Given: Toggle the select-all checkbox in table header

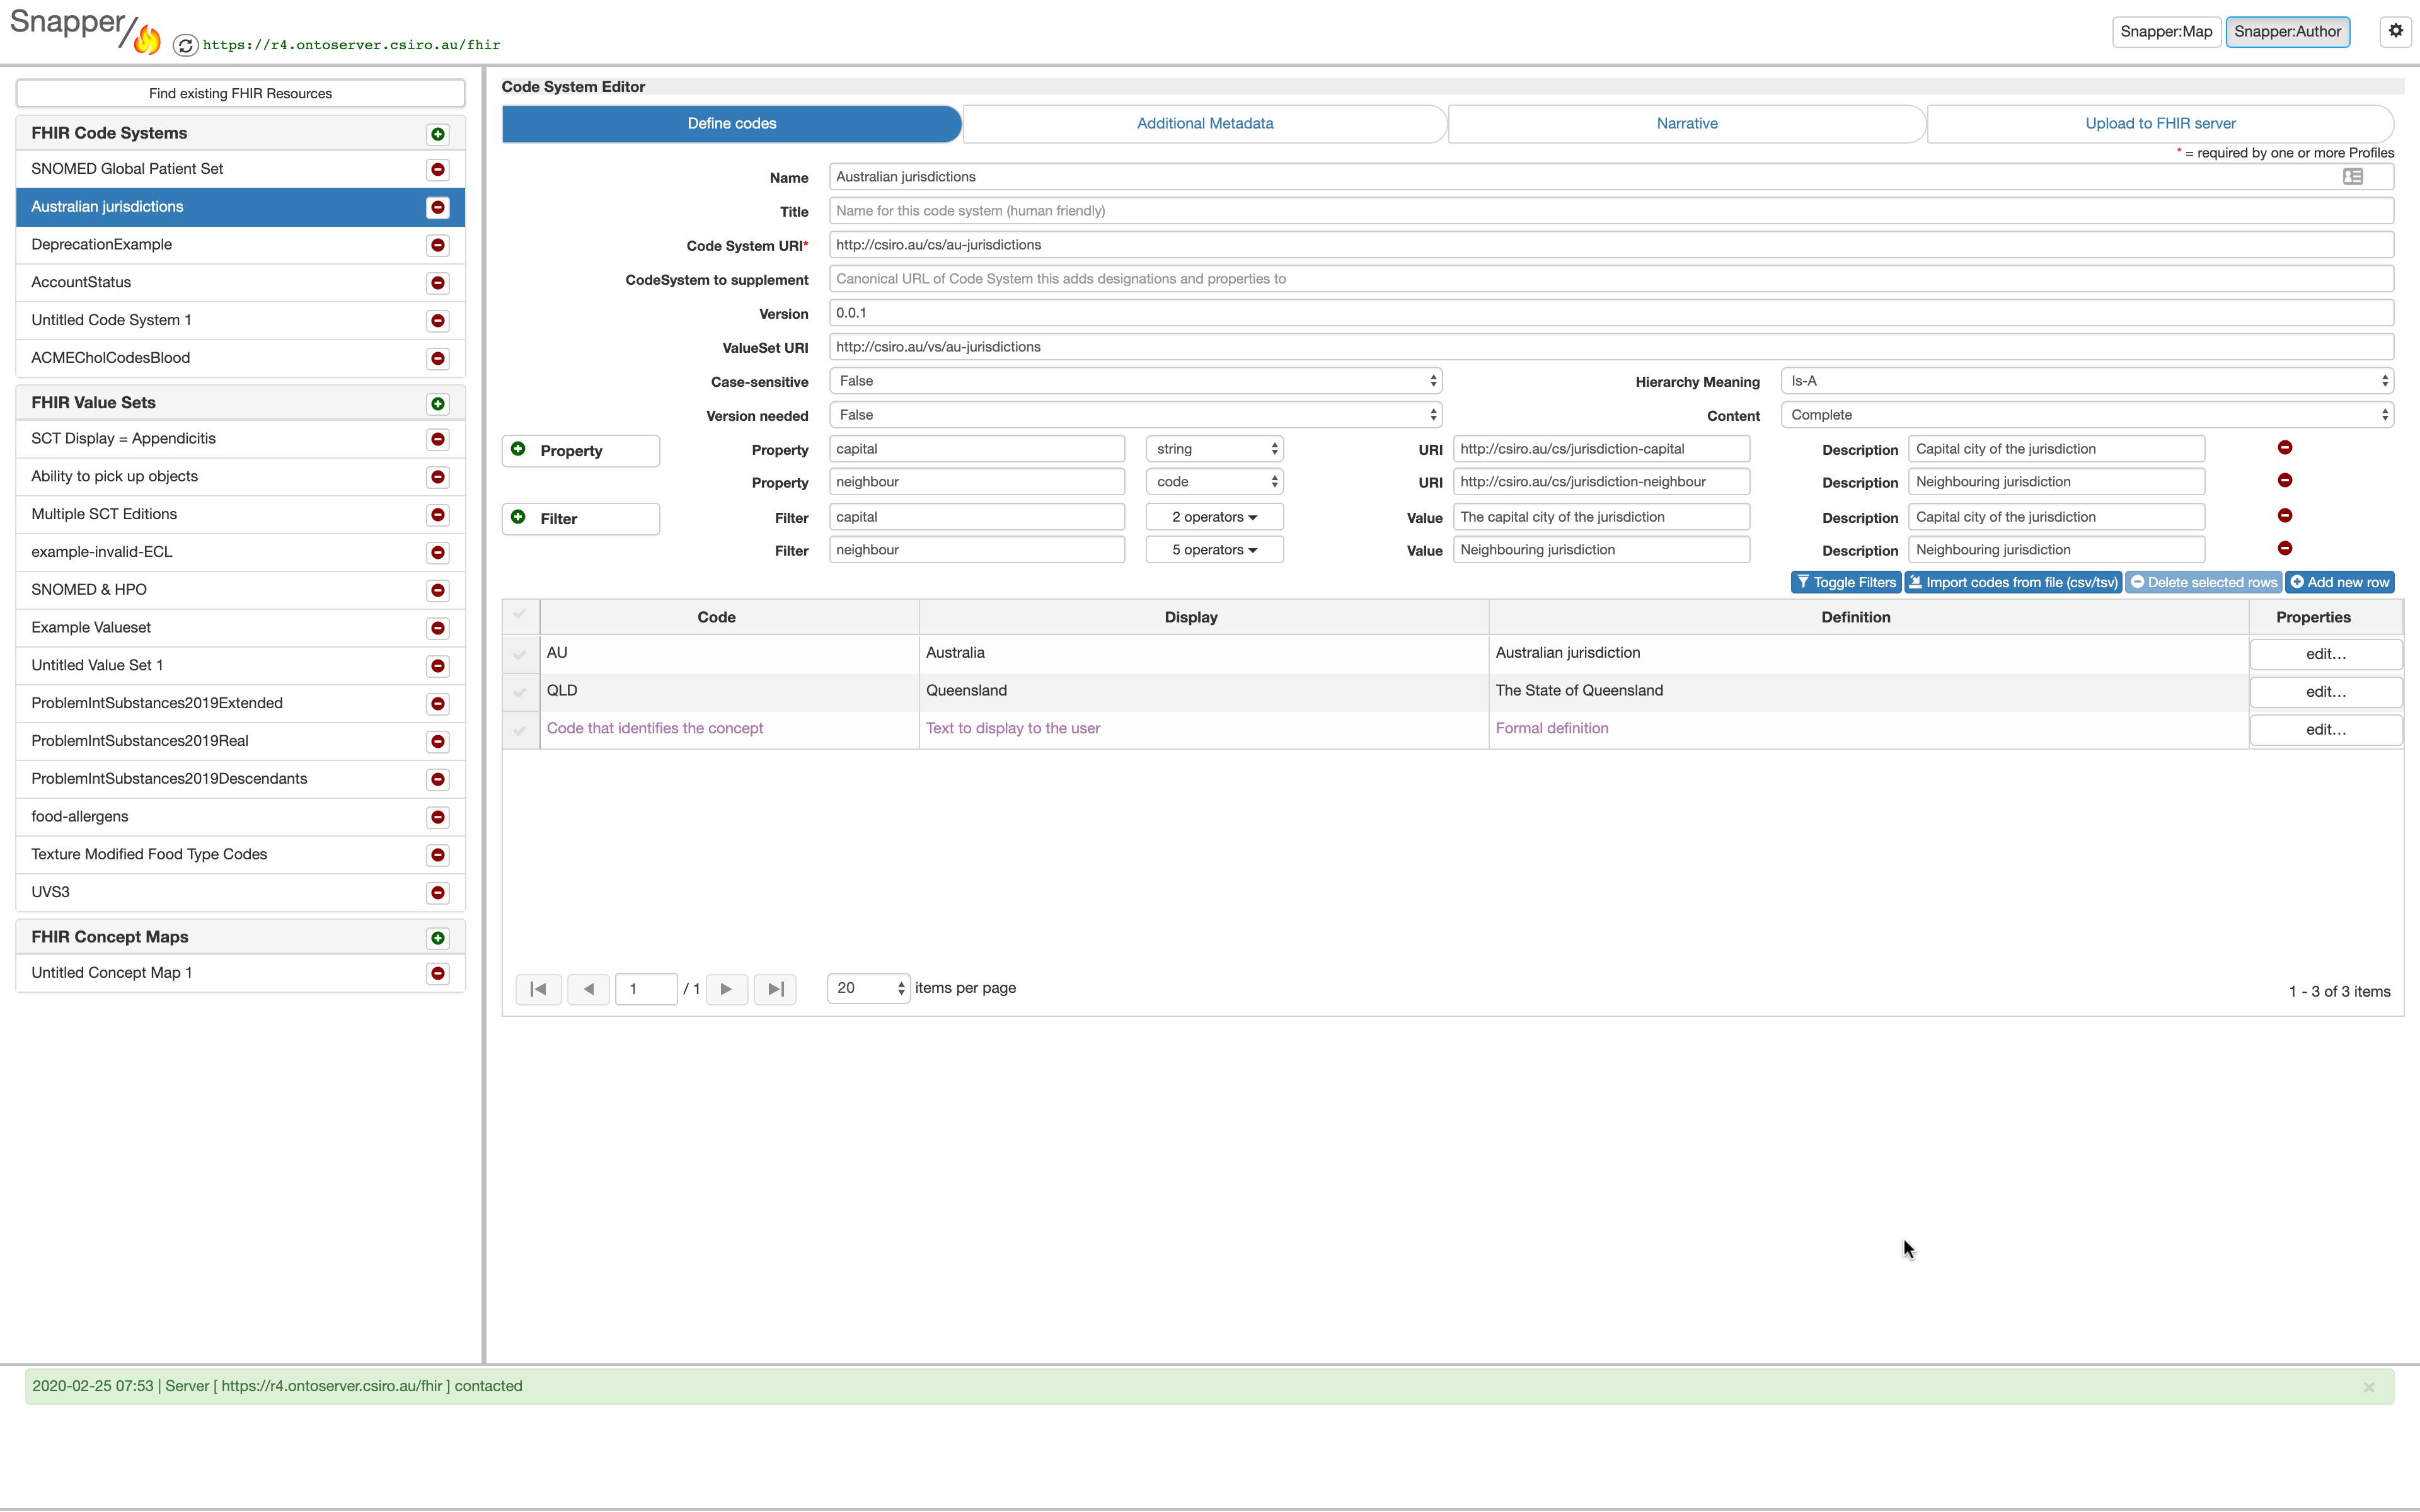Looking at the screenshot, I should coord(520,615).
